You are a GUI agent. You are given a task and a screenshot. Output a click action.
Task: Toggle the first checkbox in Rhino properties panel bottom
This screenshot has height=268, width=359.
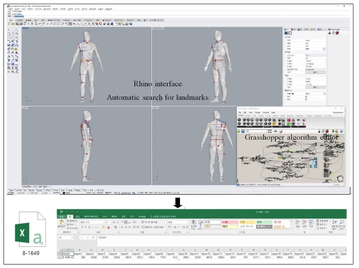[306, 96]
